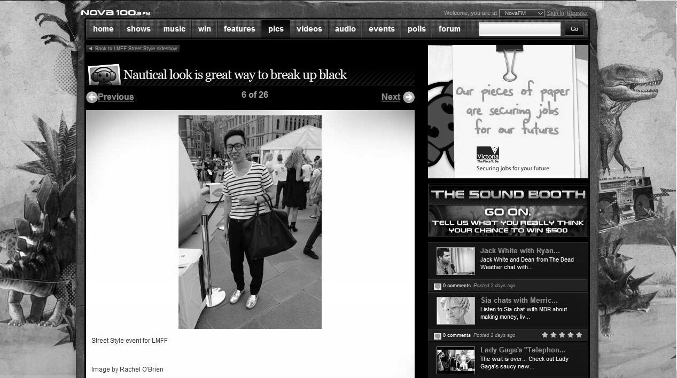This screenshot has height=378, width=677.
Task: Click the back arrow beside LMFF slideshow link
Action: 90,48
